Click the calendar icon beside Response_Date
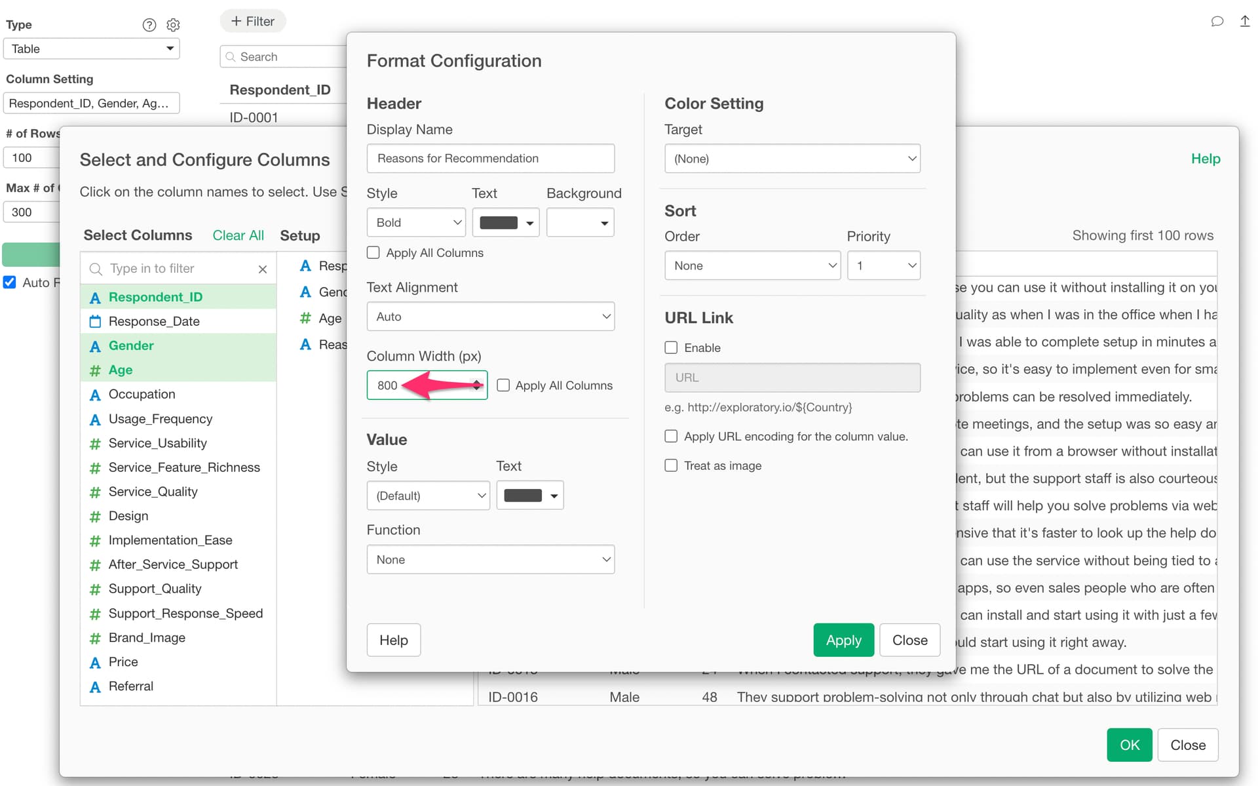 tap(95, 321)
